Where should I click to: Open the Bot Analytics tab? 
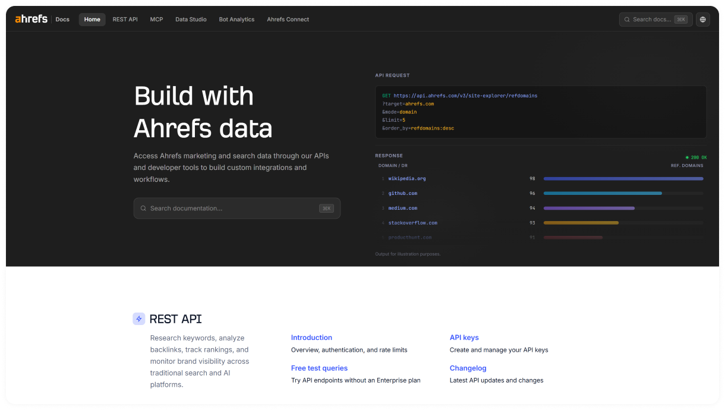pos(237,20)
